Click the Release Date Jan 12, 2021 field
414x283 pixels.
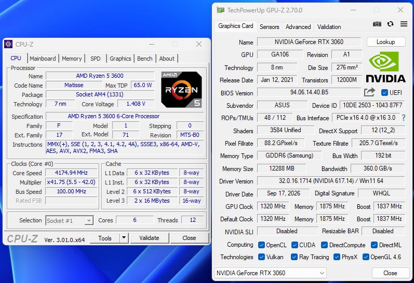click(x=277, y=80)
